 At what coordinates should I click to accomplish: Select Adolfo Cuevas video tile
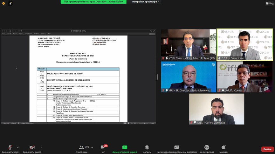point(245,77)
